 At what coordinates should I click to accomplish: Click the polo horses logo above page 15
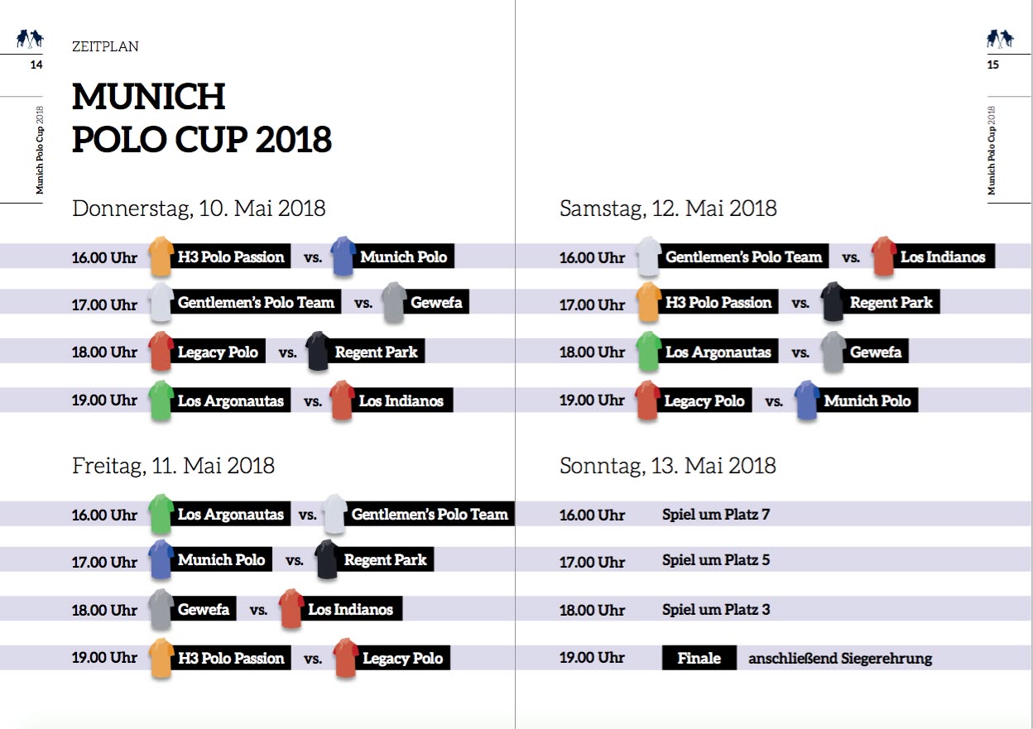click(x=1000, y=38)
